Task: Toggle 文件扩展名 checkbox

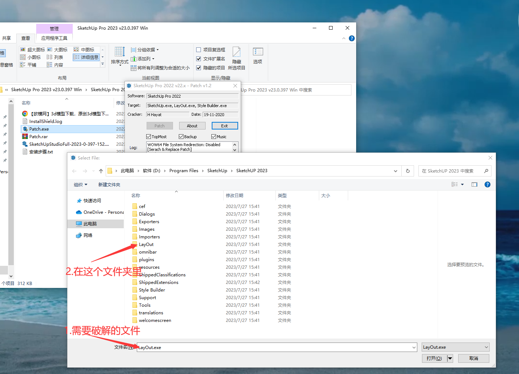Action: [199, 59]
